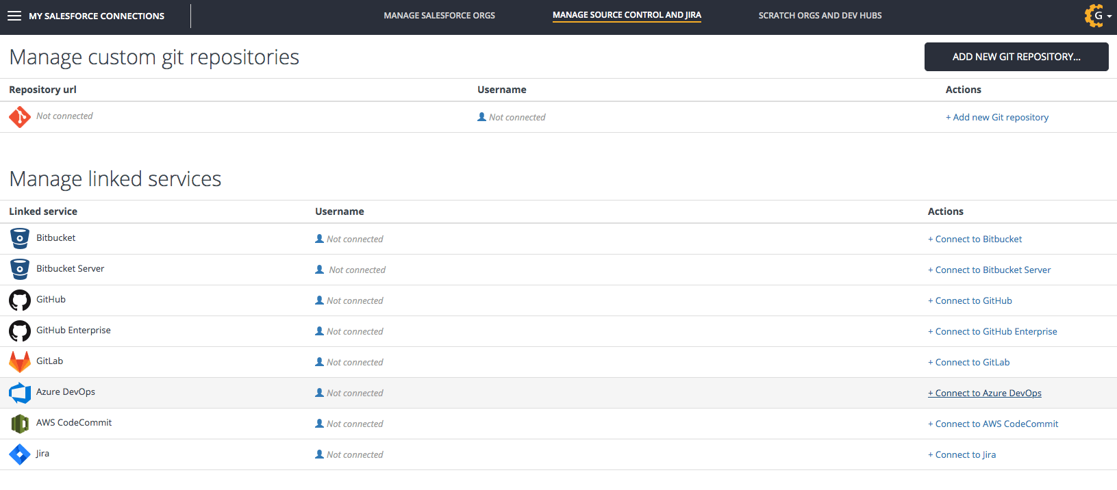The width and height of the screenshot is (1117, 490).
Task: Click the Jira diamond icon
Action: pyautogui.click(x=20, y=454)
